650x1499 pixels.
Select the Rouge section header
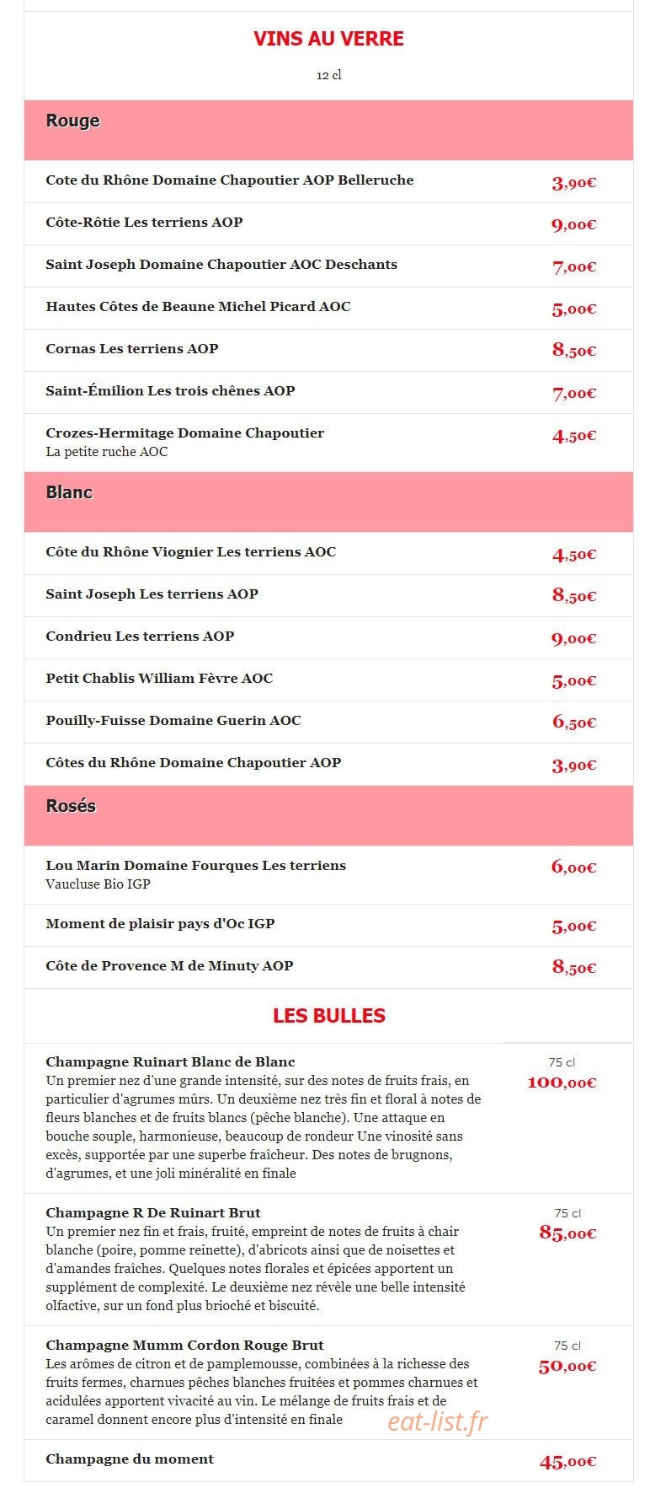328,131
